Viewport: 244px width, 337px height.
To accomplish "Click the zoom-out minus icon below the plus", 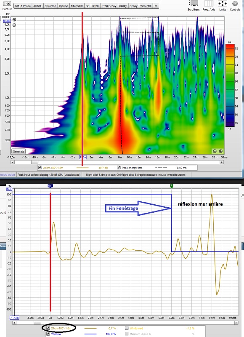I will coord(14,25).
